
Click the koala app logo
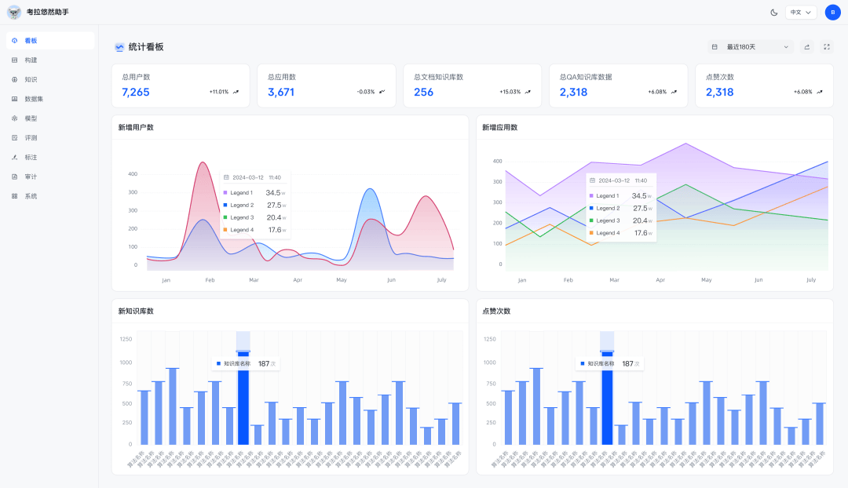tap(14, 13)
